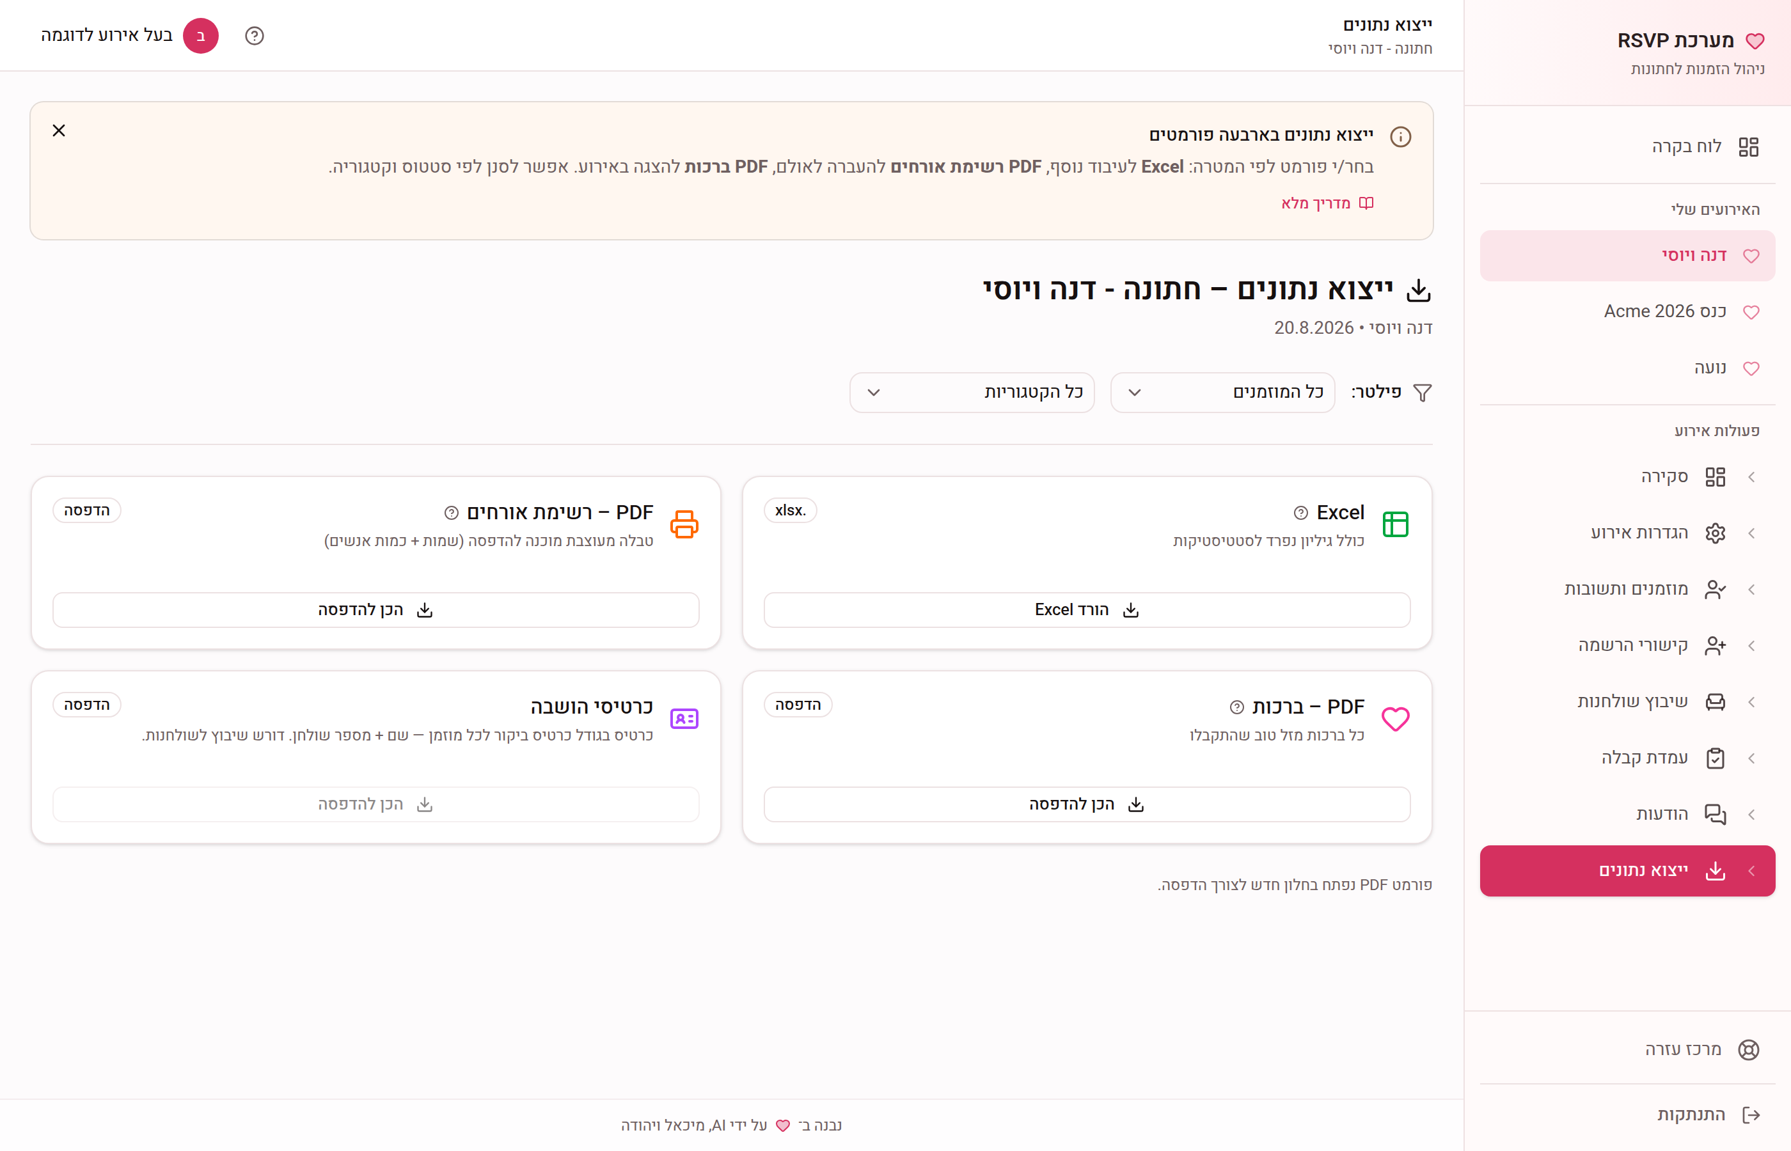Viewport: 1791px width, 1151px height.
Task: Click the orange printer icon
Action: pos(684,525)
